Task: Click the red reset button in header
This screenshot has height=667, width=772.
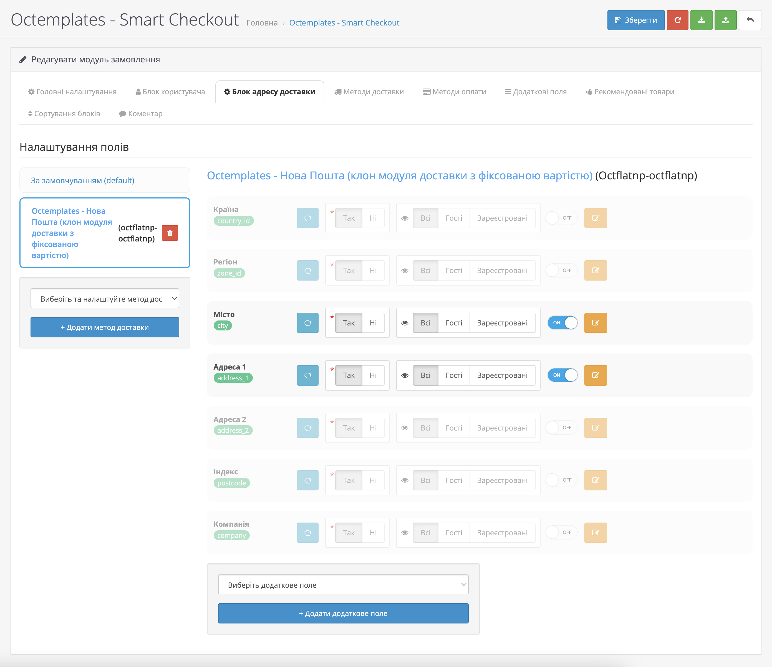Action: click(x=677, y=20)
